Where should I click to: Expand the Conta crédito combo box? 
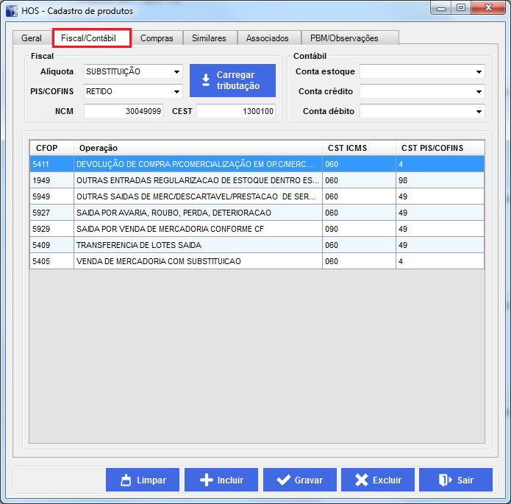pos(479,92)
